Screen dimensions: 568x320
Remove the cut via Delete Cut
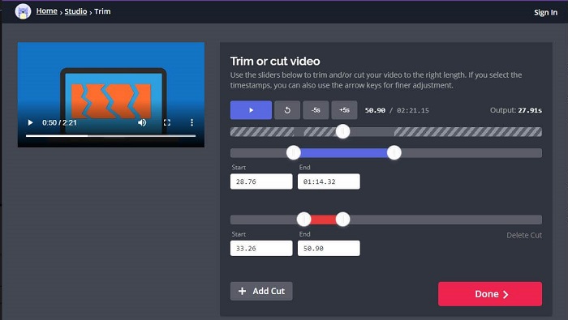(524, 235)
